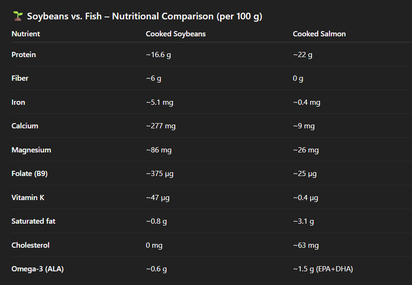
Task: Click the ~63 mg cholesterol value
Action: coord(306,245)
